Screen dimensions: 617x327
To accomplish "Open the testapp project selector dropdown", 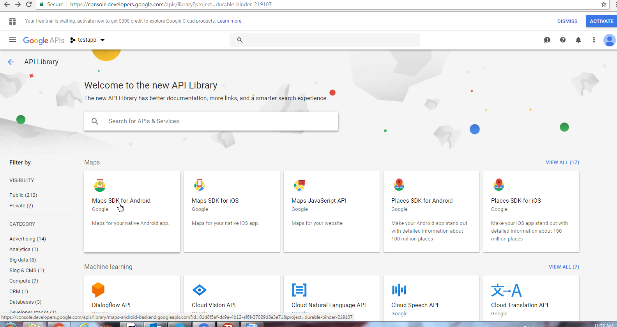I will 88,40.
